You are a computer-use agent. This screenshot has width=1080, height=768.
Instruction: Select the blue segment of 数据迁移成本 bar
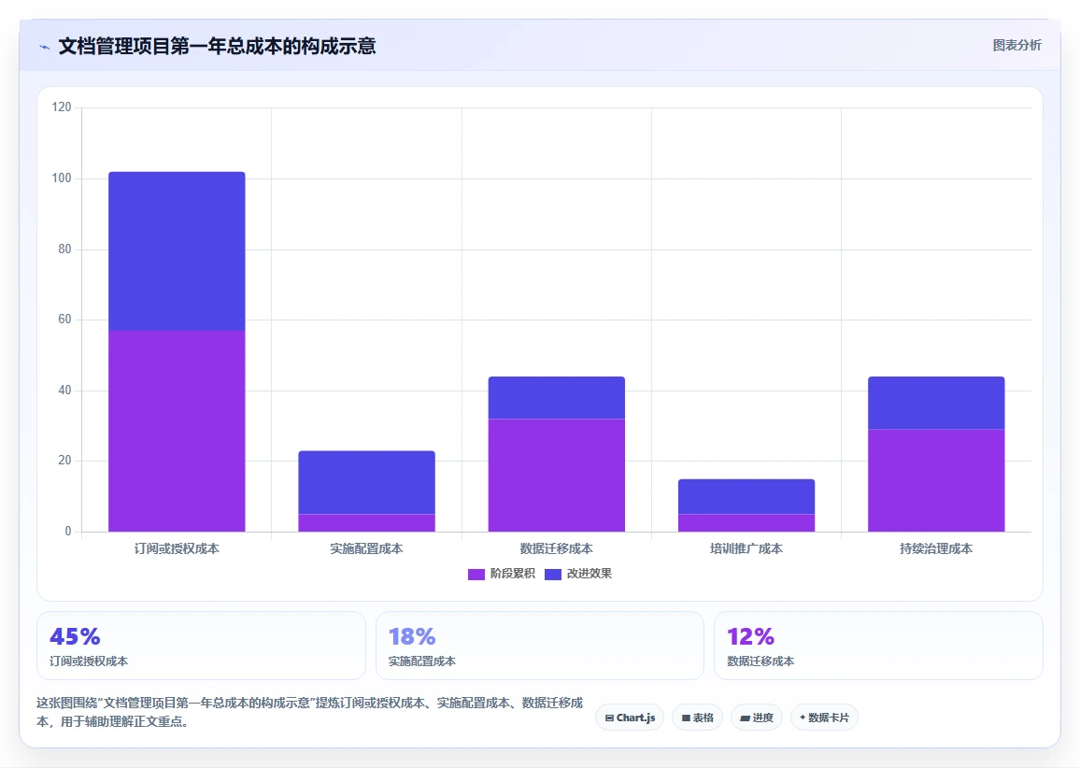click(557, 398)
